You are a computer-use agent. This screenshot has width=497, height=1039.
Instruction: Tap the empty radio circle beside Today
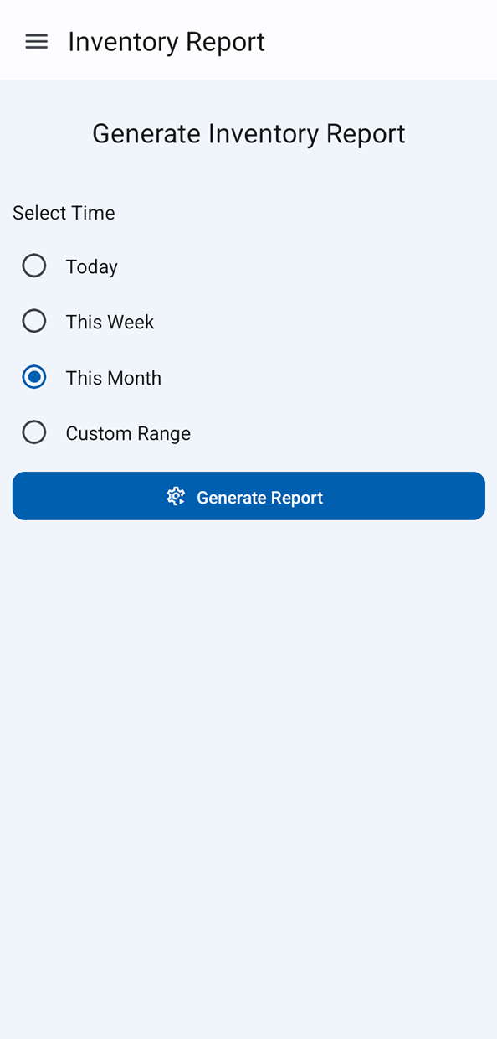click(33, 266)
